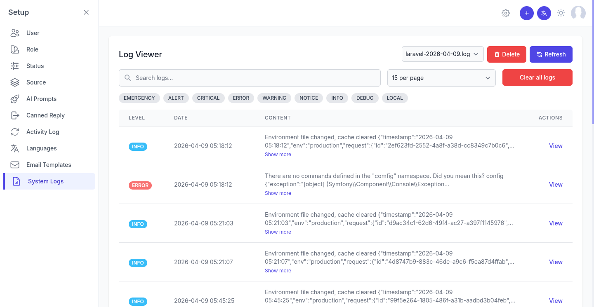The image size is (594, 307).
Task: Open the user avatar menu
Action: [578, 13]
